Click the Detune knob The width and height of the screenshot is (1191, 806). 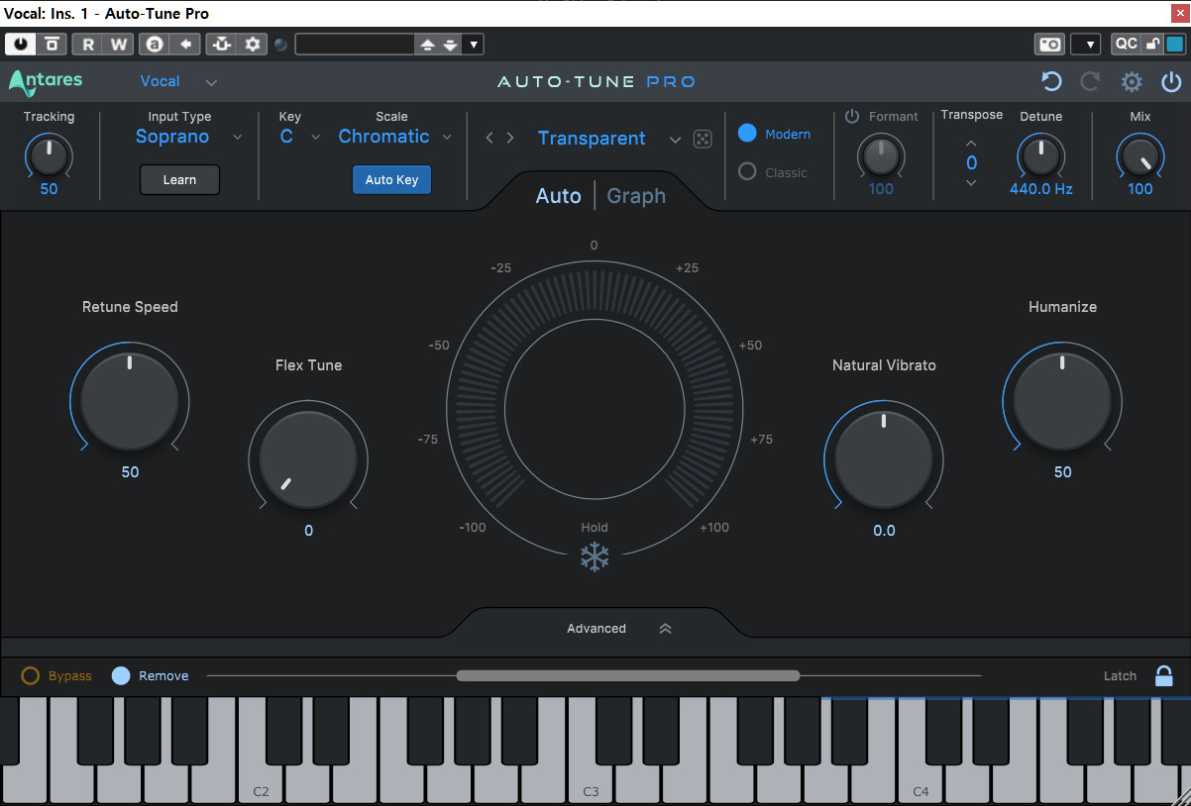coord(1040,155)
